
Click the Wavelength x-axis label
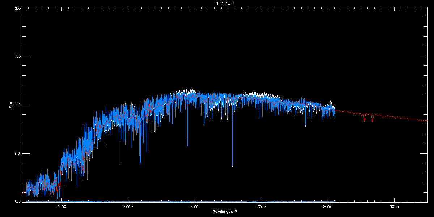(x=224, y=211)
